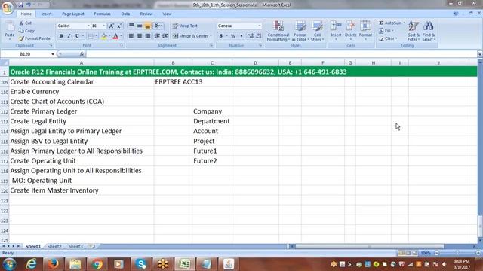Toggle Underline formatting
Viewport: 483px width, 271px height.
click(x=77, y=36)
